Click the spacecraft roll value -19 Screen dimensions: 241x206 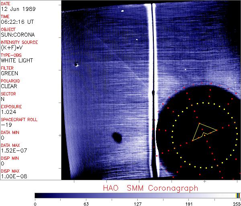(x=5, y=125)
